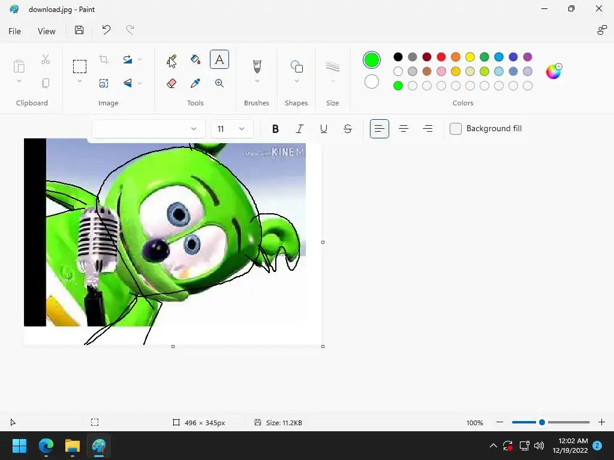This screenshot has height=460, width=614.
Task: Set text alignment to right
Action: click(x=428, y=129)
